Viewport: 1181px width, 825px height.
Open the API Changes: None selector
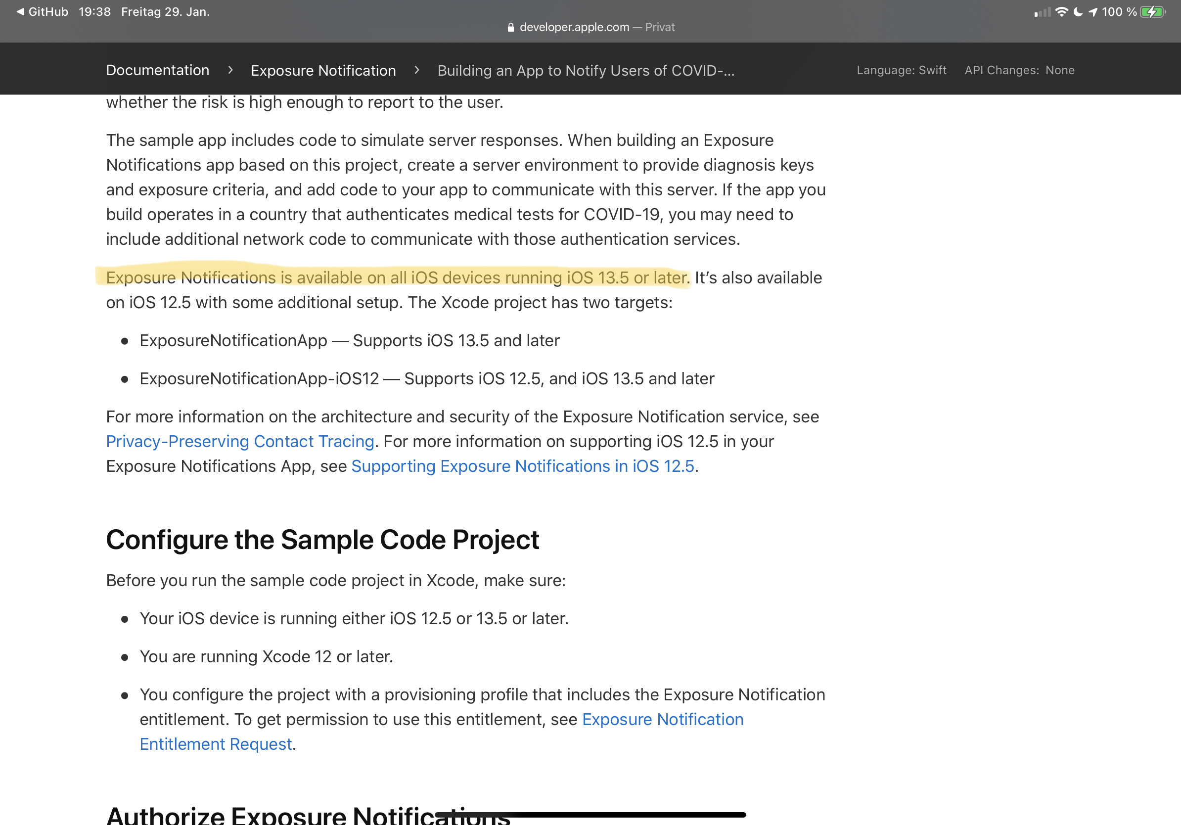(x=1019, y=70)
